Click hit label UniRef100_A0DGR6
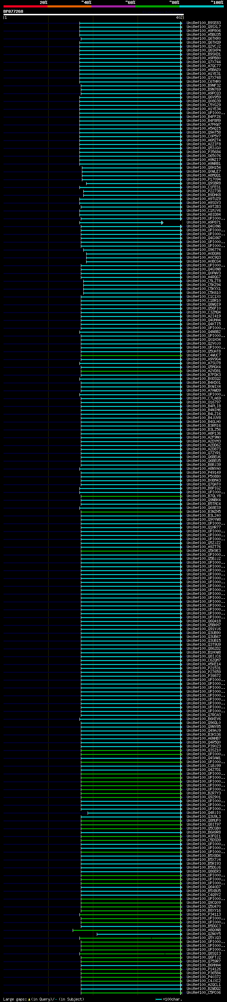Viewport: 227px width, 1002px height. (204, 254)
